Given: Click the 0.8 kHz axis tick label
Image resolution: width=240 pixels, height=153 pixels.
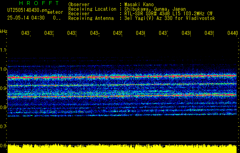Looking at the screenshot, I should [x=3, y=107].
